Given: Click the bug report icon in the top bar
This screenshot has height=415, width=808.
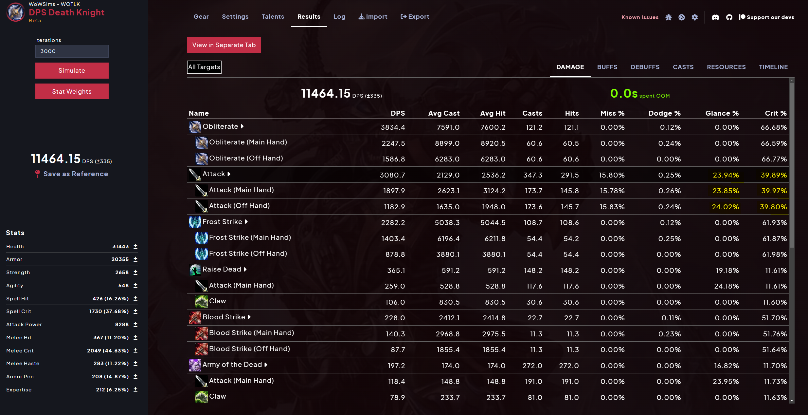Looking at the screenshot, I should point(668,17).
